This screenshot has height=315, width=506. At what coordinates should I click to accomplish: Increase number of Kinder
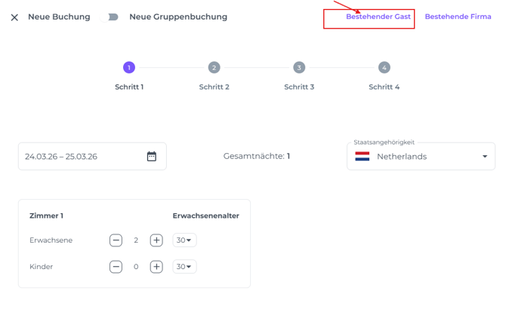point(156,267)
